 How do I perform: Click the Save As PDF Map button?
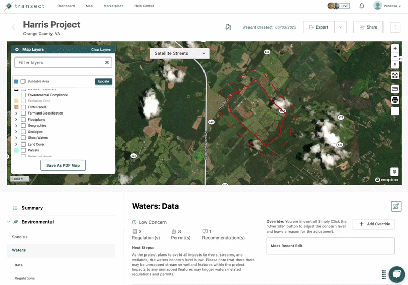pos(63,165)
